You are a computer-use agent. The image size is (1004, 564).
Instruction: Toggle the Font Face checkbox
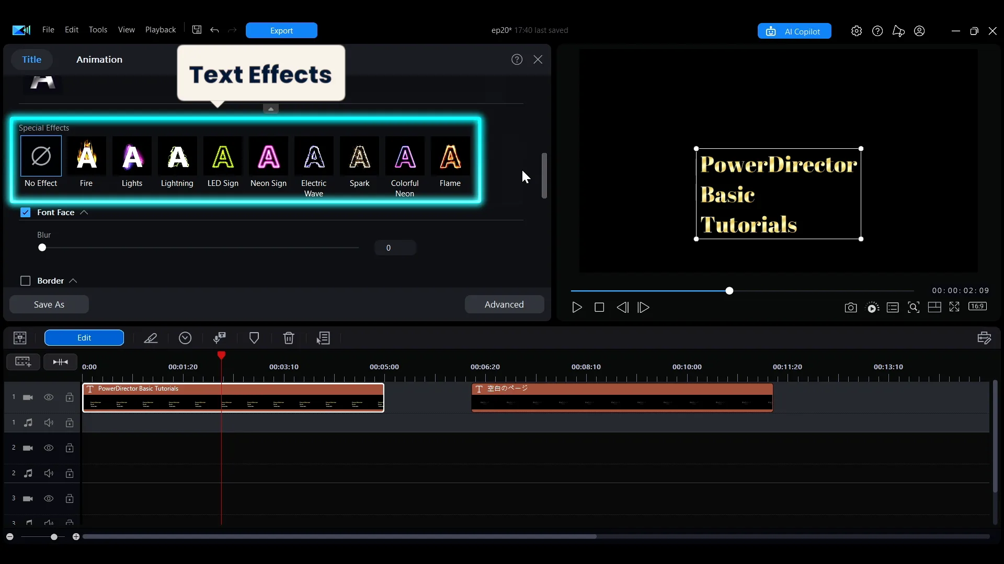tap(25, 212)
